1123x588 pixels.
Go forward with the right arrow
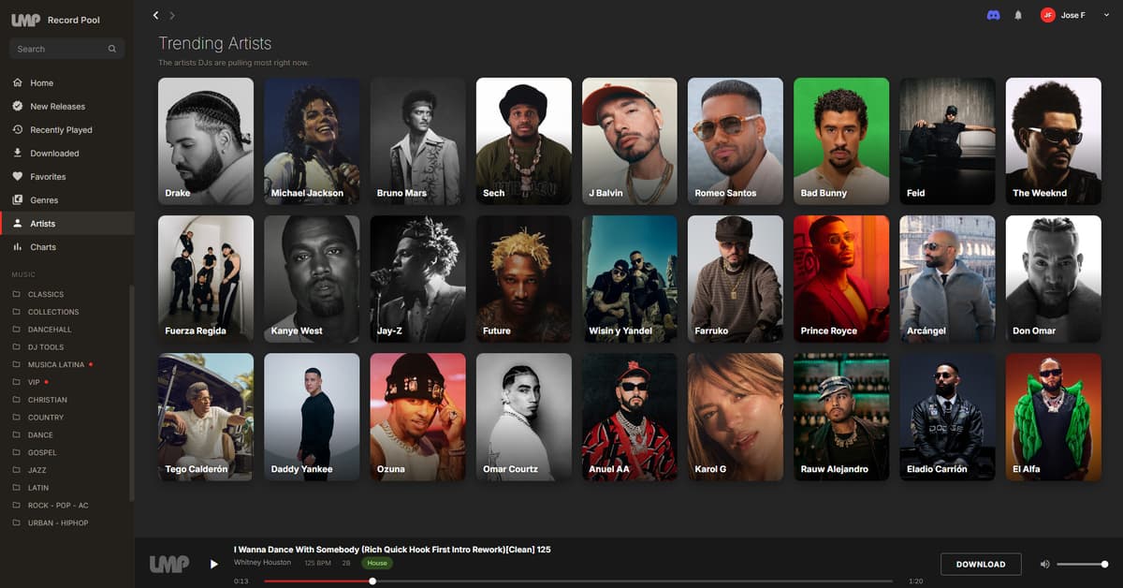coord(172,15)
